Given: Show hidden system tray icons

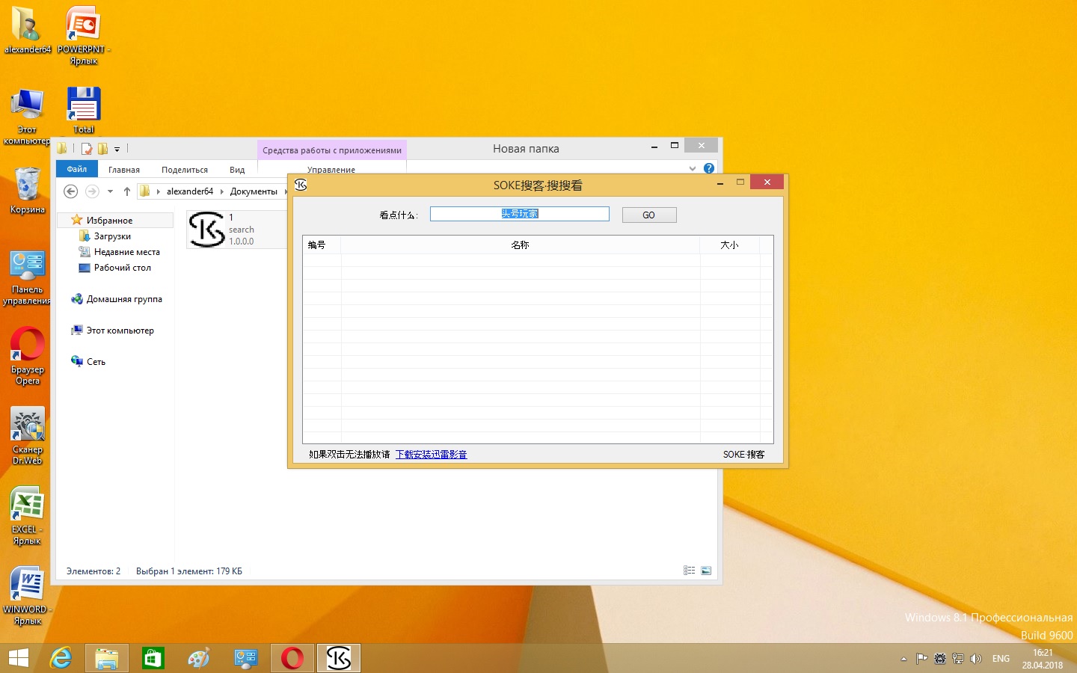Looking at the screenshot, I should pyautogui.click(x=903, y=659).
